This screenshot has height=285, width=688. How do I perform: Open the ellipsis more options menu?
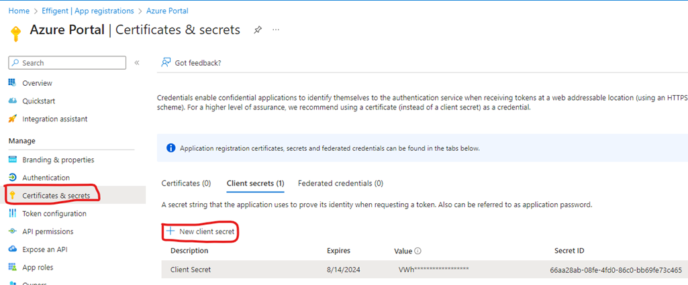pos(276,30)
